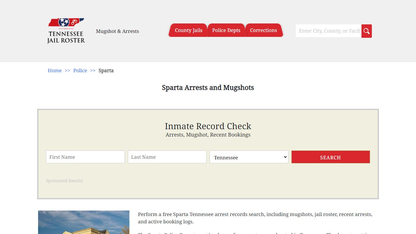Screen dimensions: 416x234
Task: Focus the city, county, or facility search field
Action: click(x=329, y=31)
